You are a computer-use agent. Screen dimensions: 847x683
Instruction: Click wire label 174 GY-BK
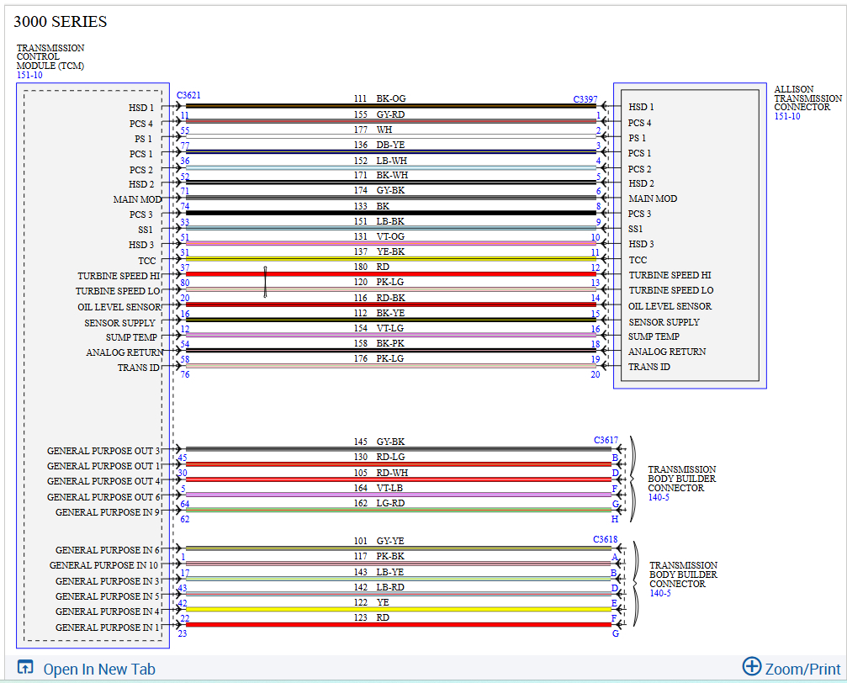[x=379, y=190]
